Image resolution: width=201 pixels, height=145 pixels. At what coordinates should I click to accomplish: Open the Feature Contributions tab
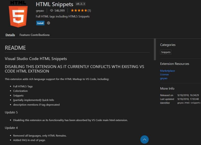click(35, 35)
